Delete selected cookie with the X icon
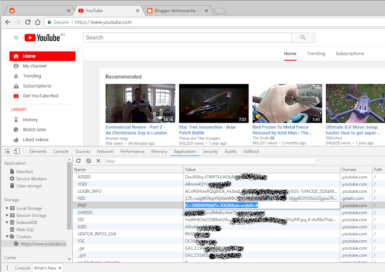Screen dimensions: 385x272 pos(98,161)
